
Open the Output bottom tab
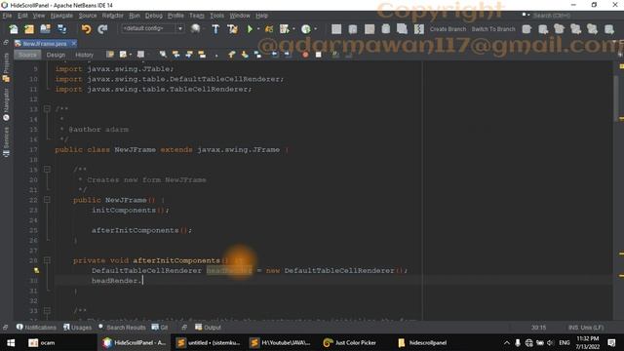point(208,328)
